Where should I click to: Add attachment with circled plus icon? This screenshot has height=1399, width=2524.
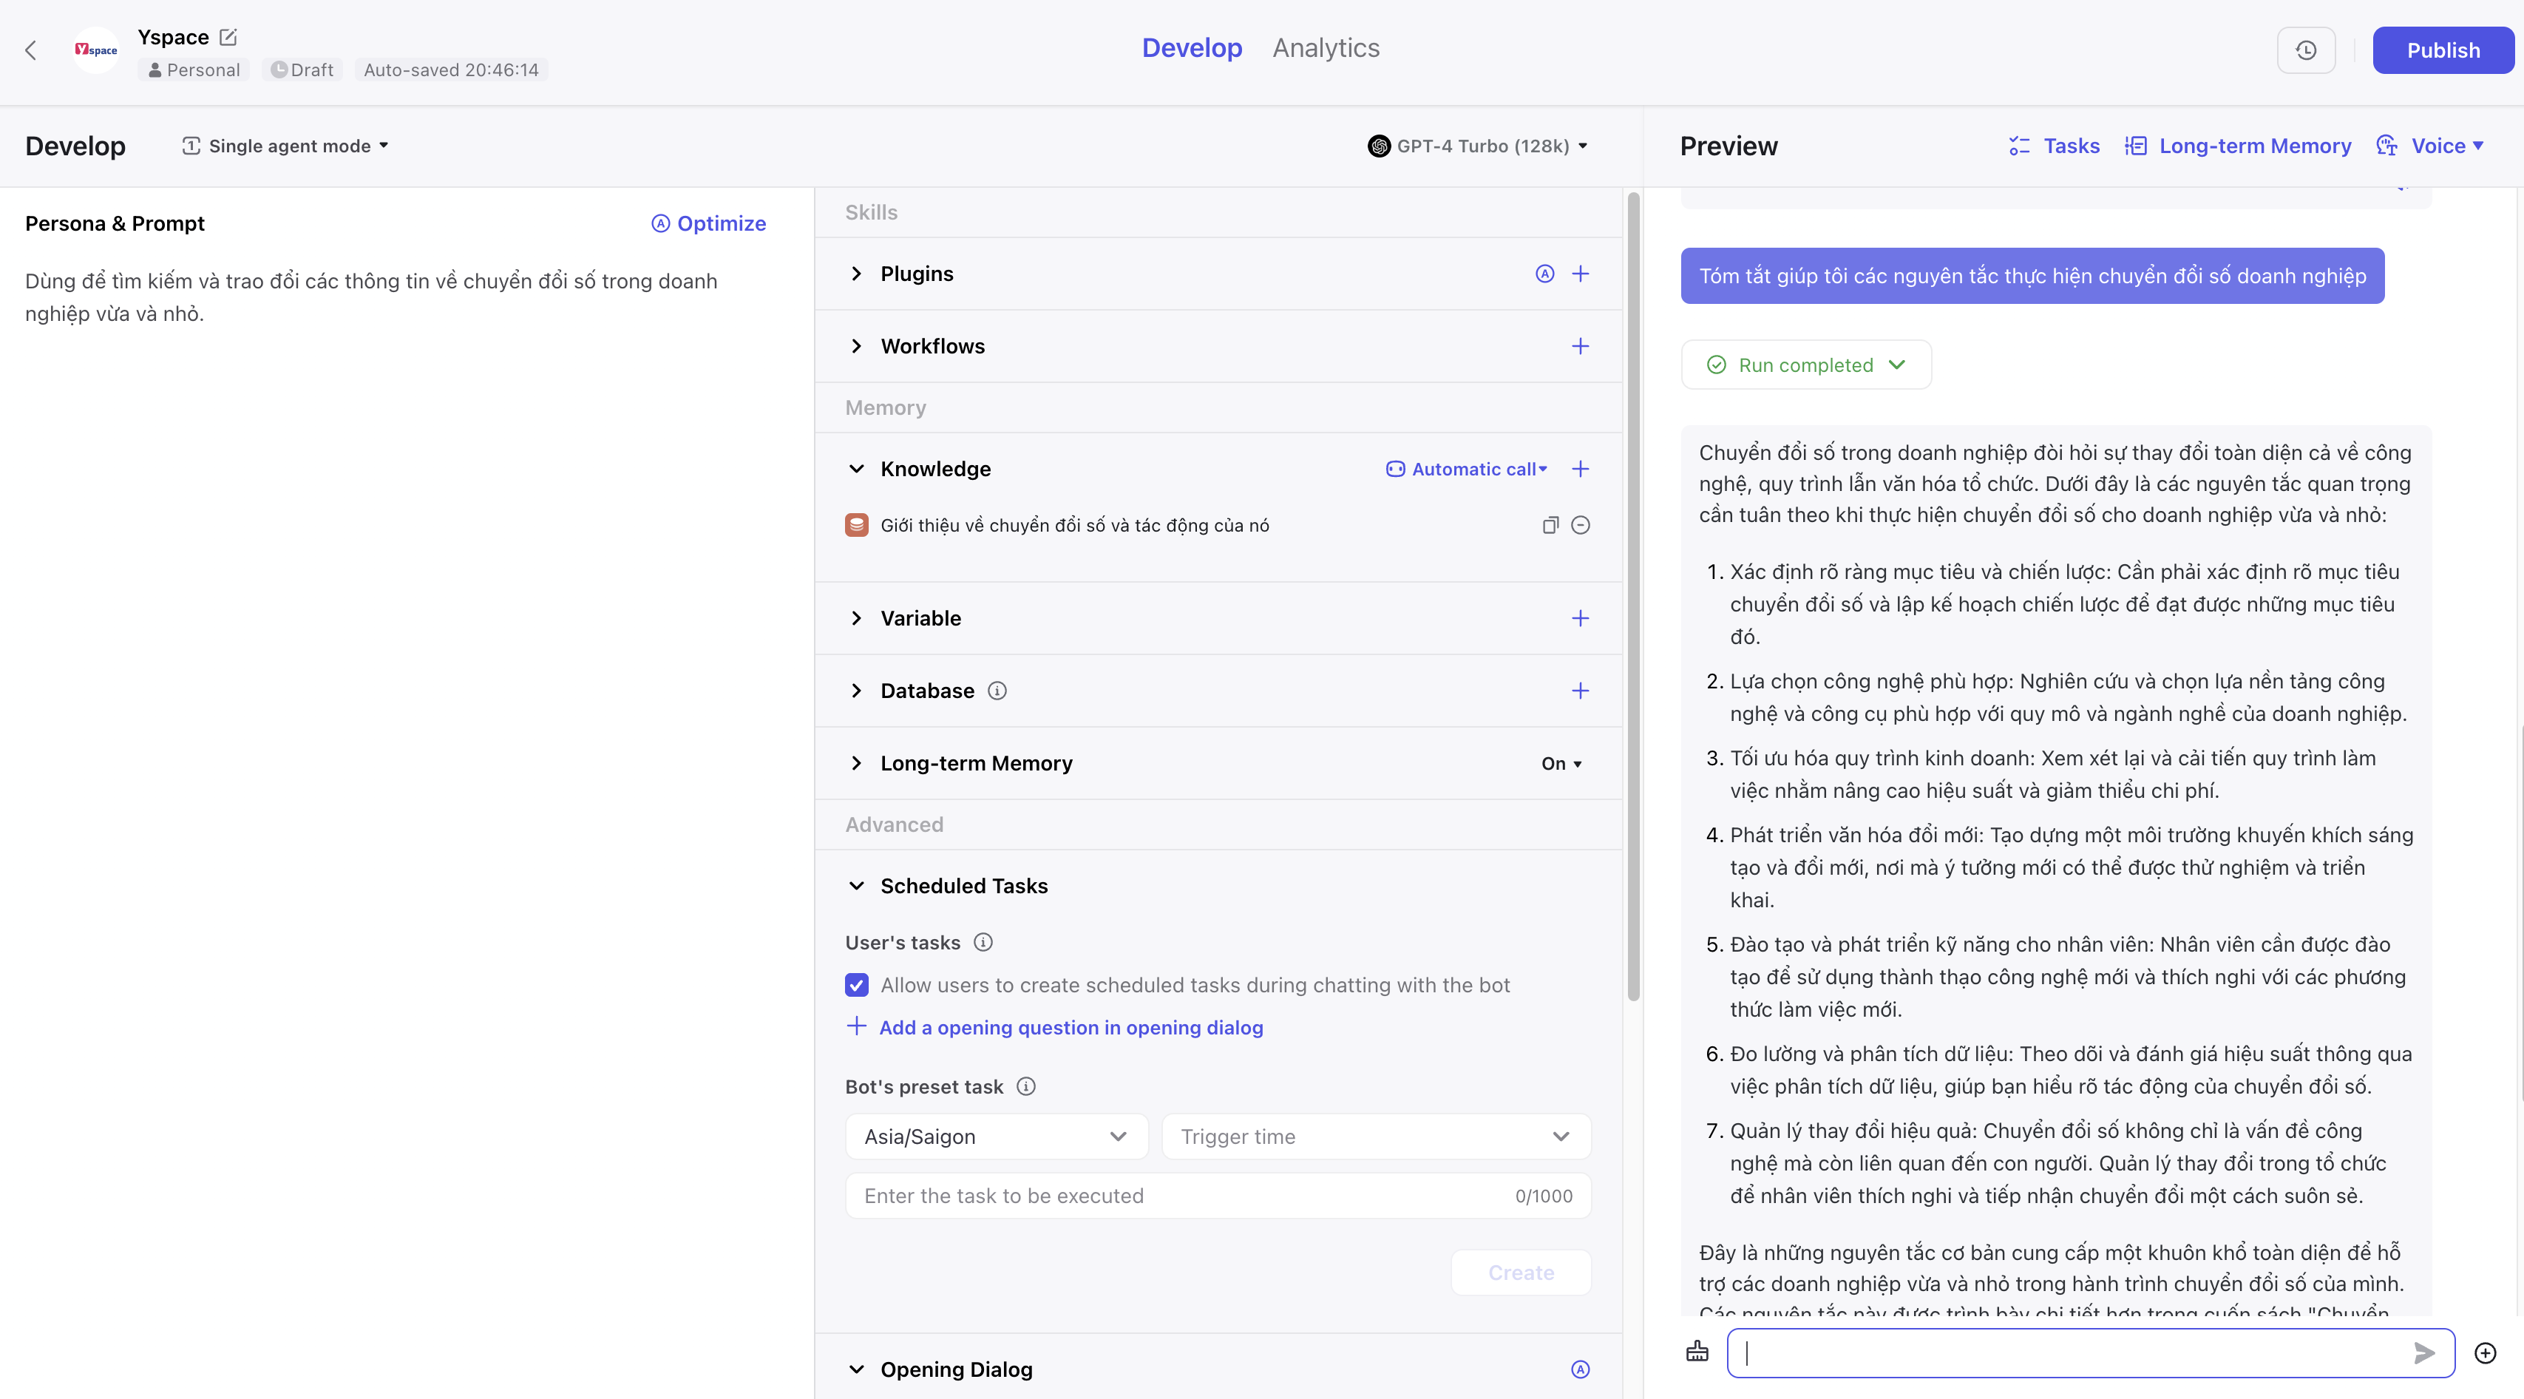coord(2485,1353)
